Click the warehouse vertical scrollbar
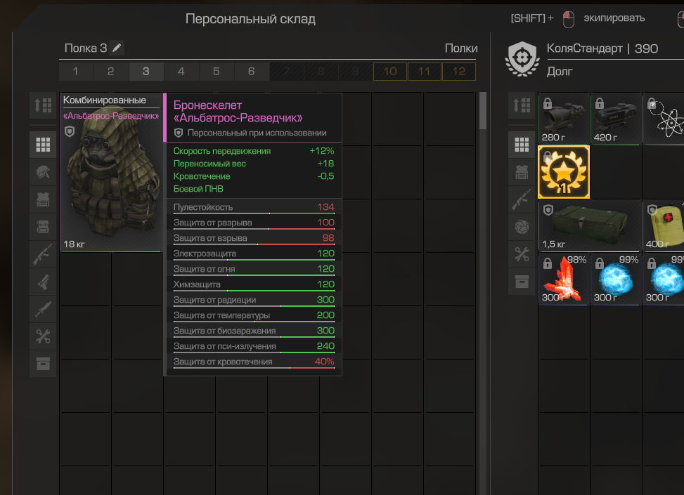 click(482, 110)
